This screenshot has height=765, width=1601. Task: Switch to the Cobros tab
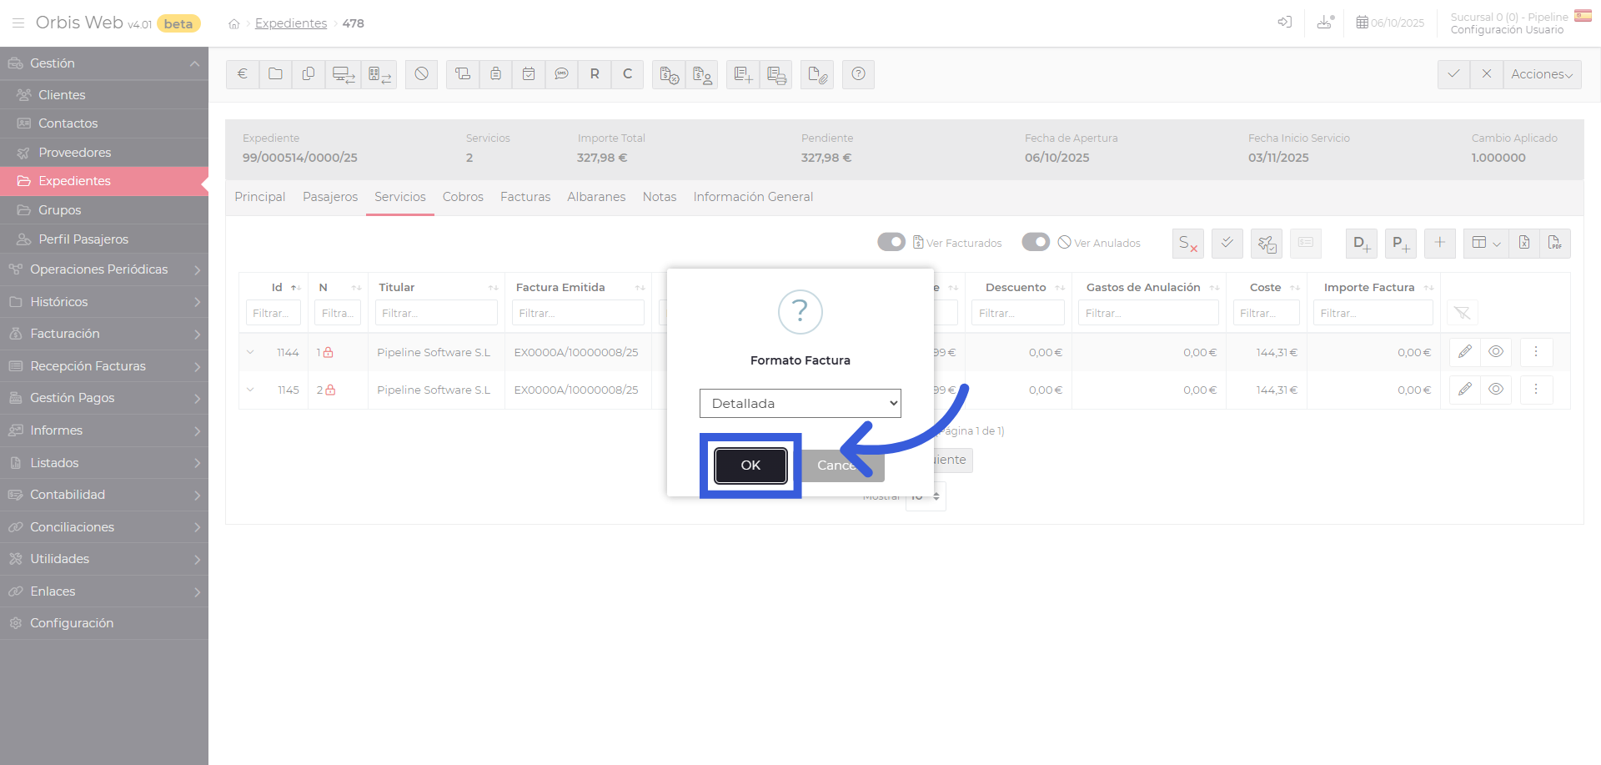tap(463, 197)
